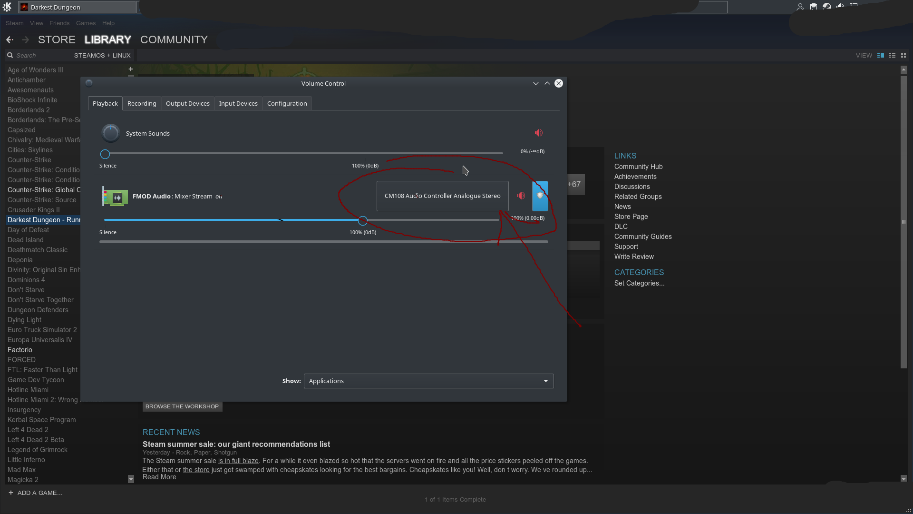
Task: Click the System Sounds knob icon
Action: tap(111, 133)
